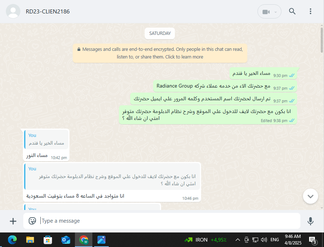Click the Meet Now tray icon
The height and width of the screenshot is (247, 324).
pos(246,240)
